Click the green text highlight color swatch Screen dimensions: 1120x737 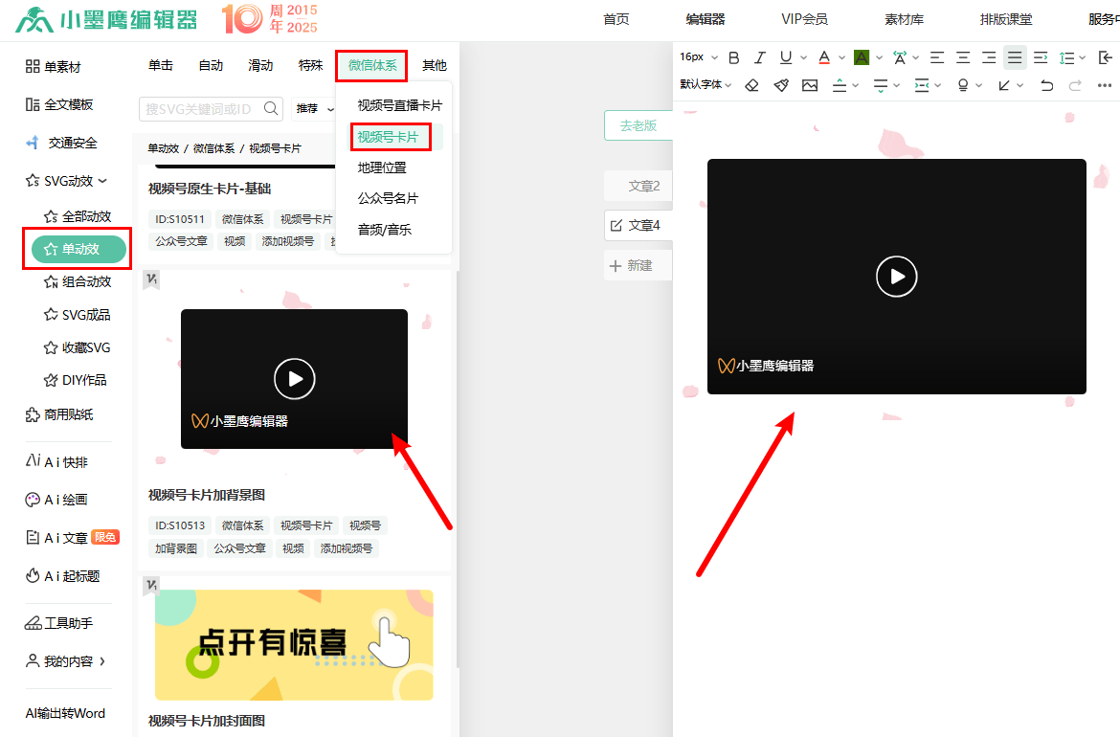point(861,57)
